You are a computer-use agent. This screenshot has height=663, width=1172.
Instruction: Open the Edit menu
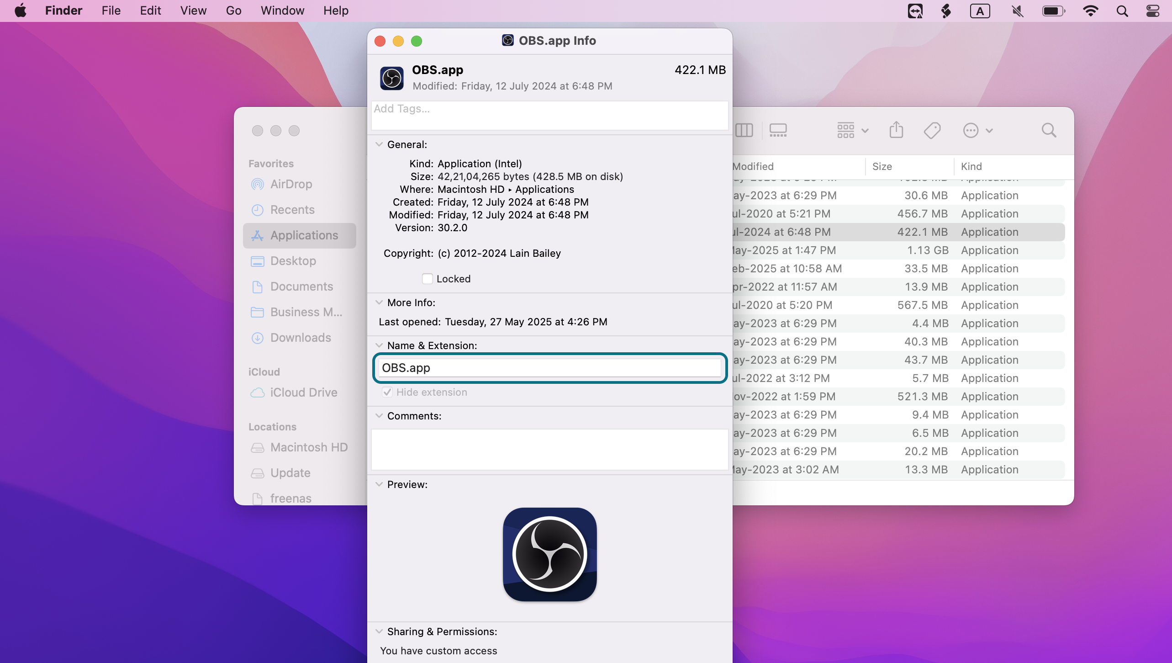click(x=150, y=11)
